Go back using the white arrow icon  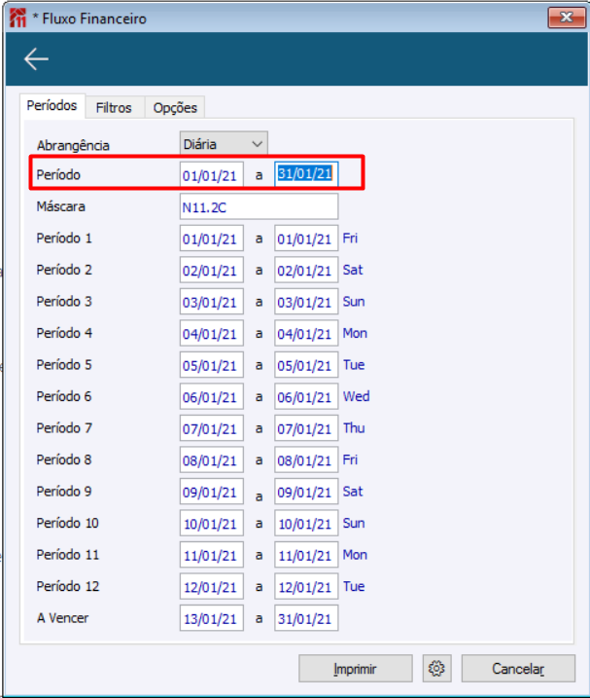[36, 59]
